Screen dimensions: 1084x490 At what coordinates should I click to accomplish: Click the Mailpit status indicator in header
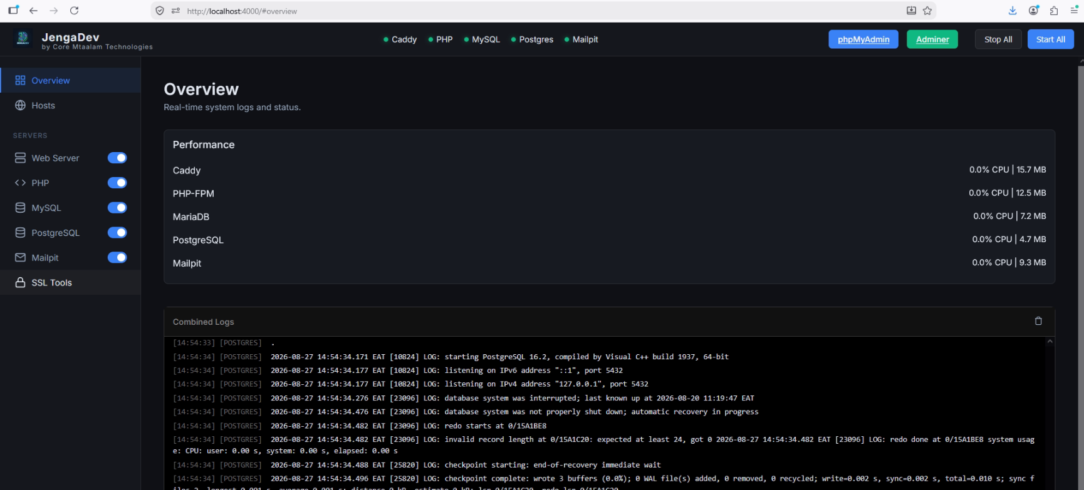(581, 39)
